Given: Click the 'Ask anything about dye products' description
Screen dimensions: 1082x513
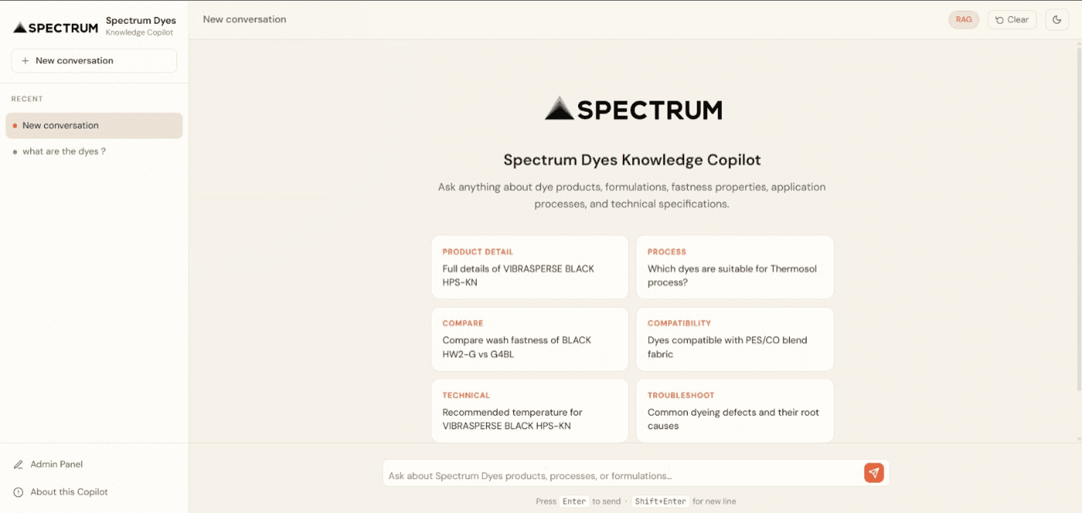Looking at the screenshot, I should pyautogui.click(x=632, y=195).
